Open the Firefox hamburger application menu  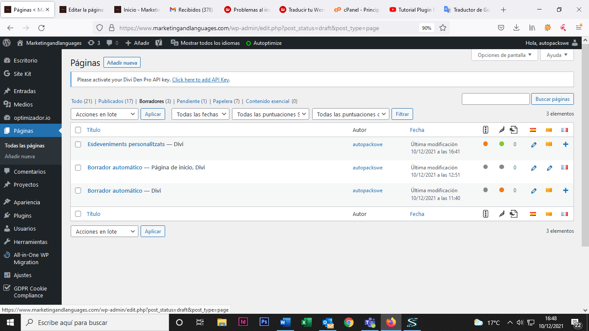coord(579,28)
